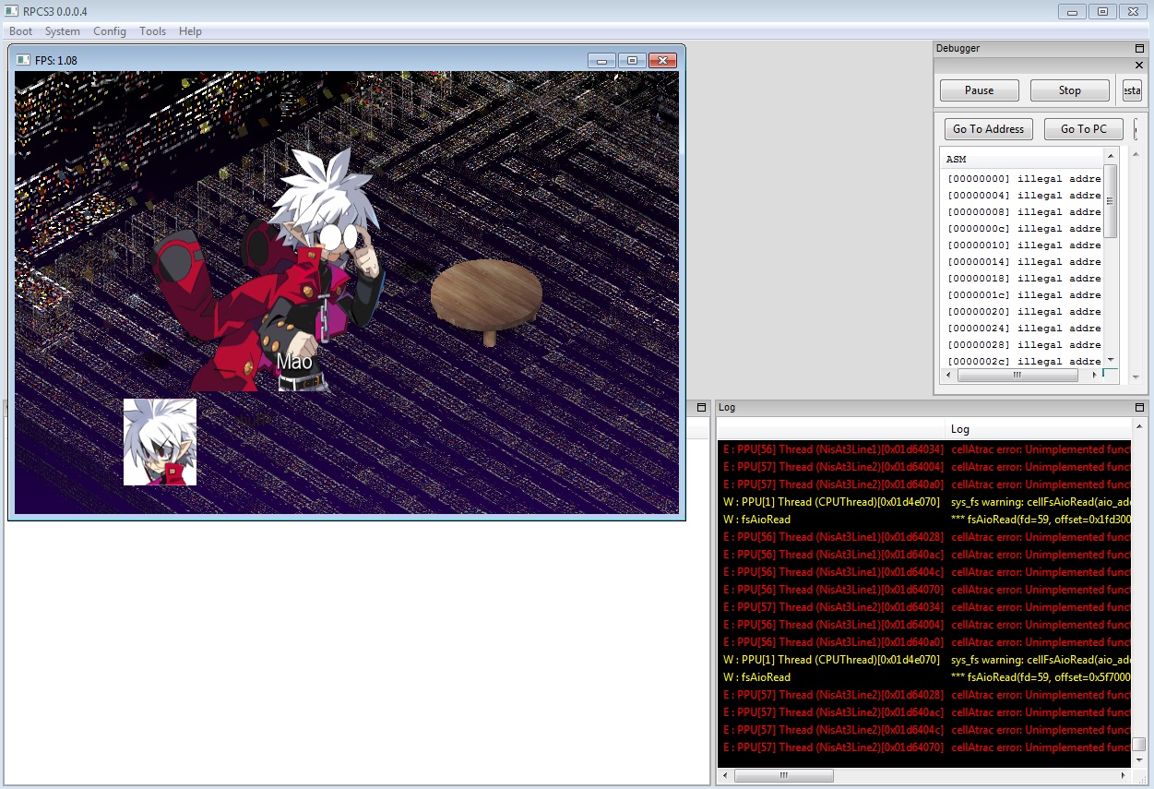Maximize the FPS game window
The width and height of the screenshot is (1154, 789).
(632, 61)
